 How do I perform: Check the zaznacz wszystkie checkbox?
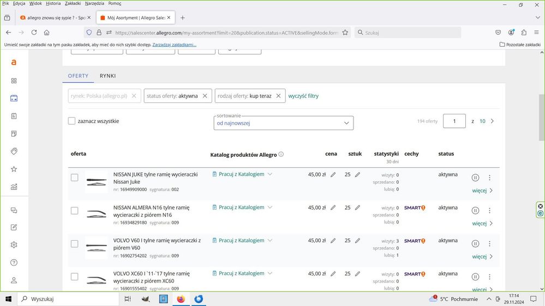(x=71, y=121)
